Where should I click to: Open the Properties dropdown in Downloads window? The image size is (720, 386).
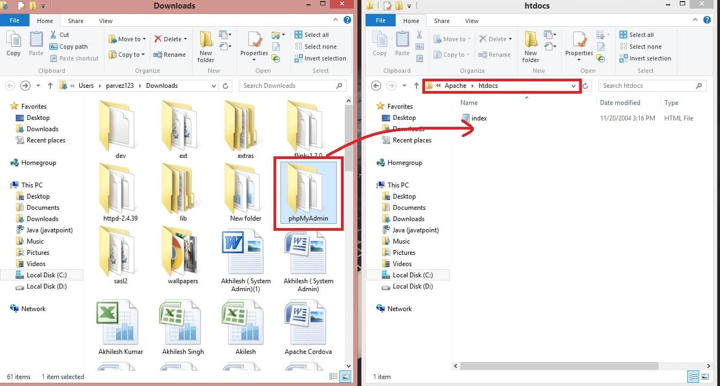click(254, 59)
